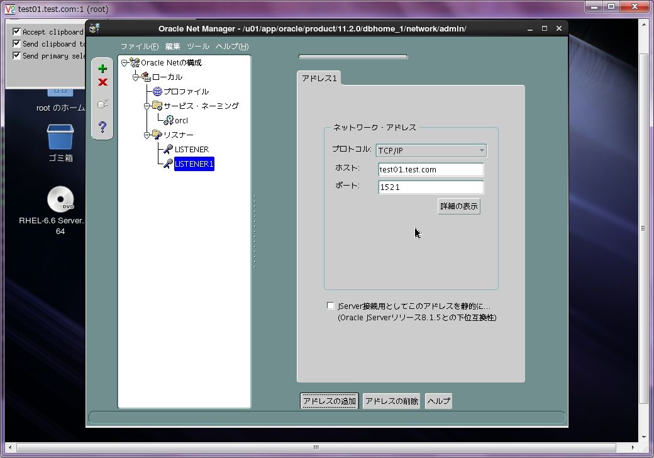
Task: Click the アドレスの追加 button
Action: click(329, 401)
